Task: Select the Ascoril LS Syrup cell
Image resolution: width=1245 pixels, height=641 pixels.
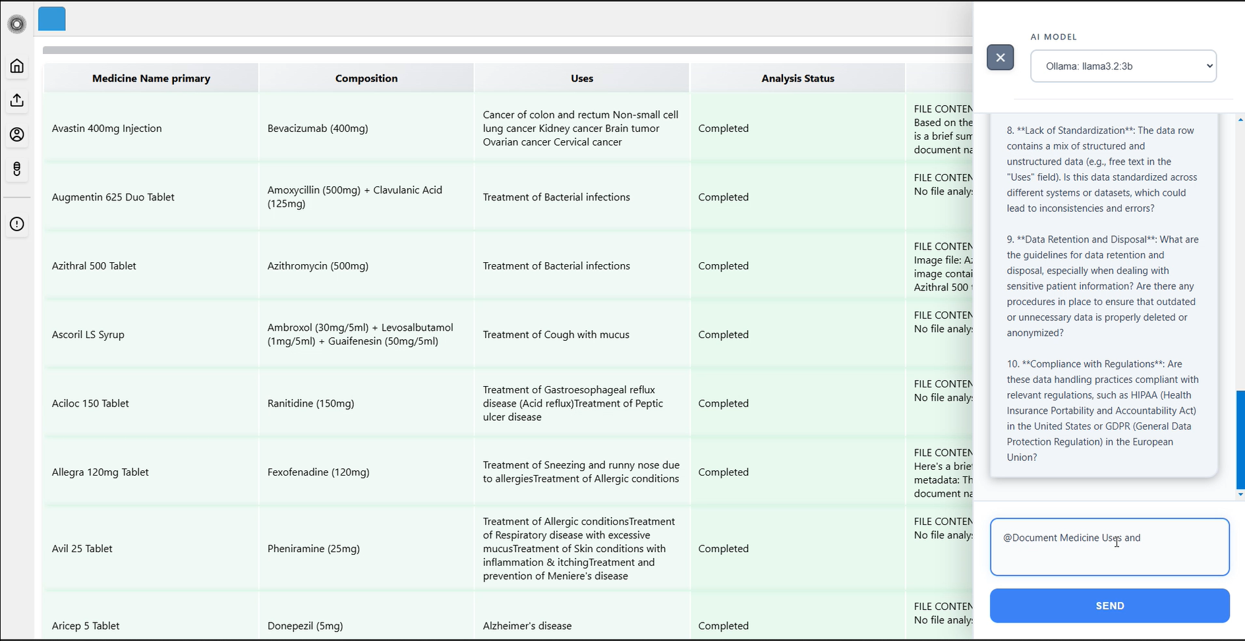Action: (151, 335)
